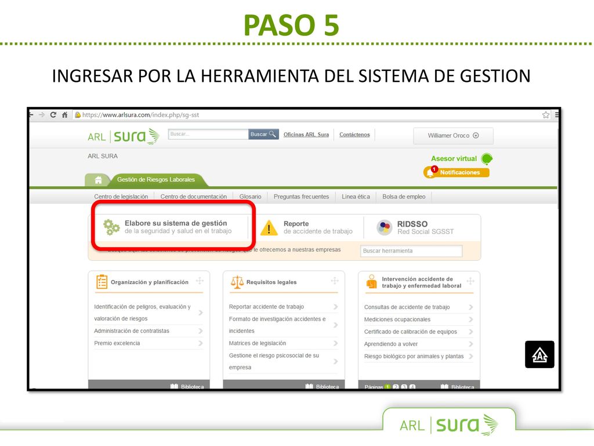The height and width of the screenshot is (446, 594).
Task: Click the Organización y planificación checklist icon
Action: tap(102, 282)
